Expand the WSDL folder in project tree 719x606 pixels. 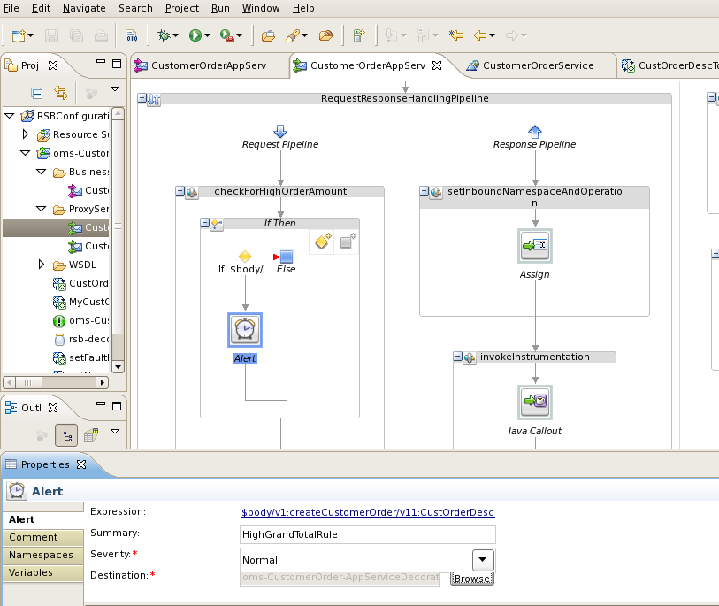click(42, 265)
